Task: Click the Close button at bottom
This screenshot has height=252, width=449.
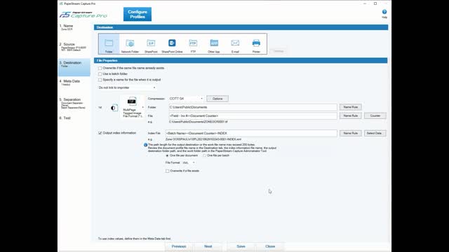Action: click(x=270, y=246)
